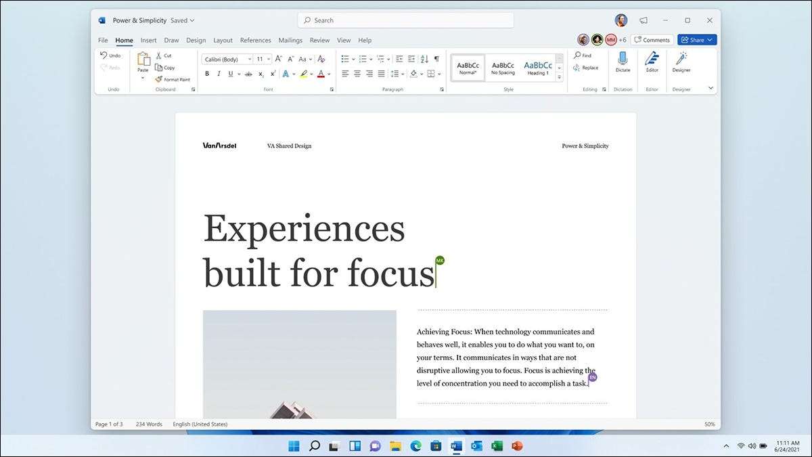The height and width of the screenshot is (457, 812).
Task: Open the Designer tool
Action: pos(681,59)
